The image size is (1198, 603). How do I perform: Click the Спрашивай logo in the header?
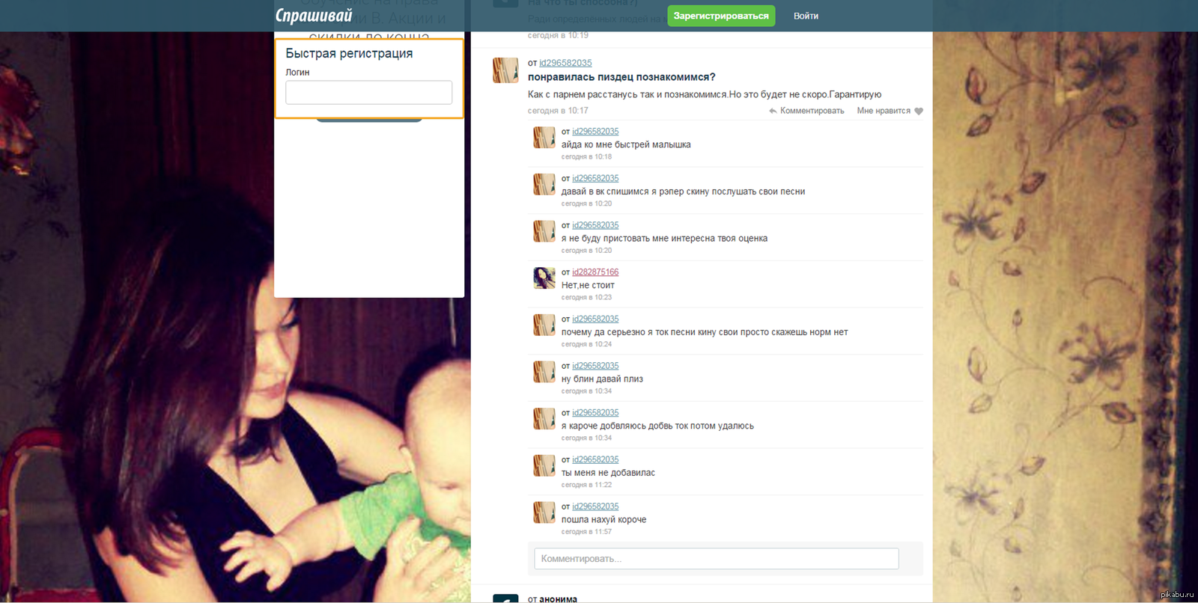(x=313, y=16)
